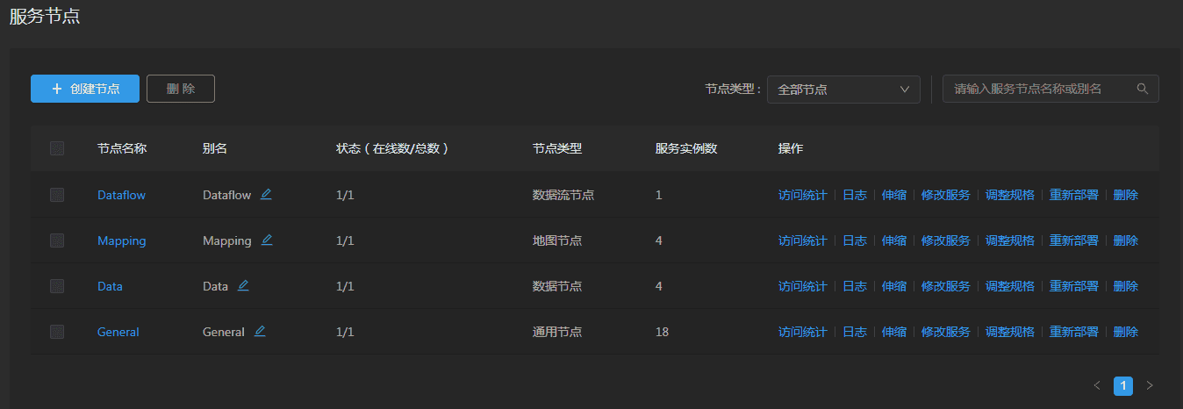Click the edit pencil beside General alias
This screenshot has width=1183, height=409.
click(260, 331)
